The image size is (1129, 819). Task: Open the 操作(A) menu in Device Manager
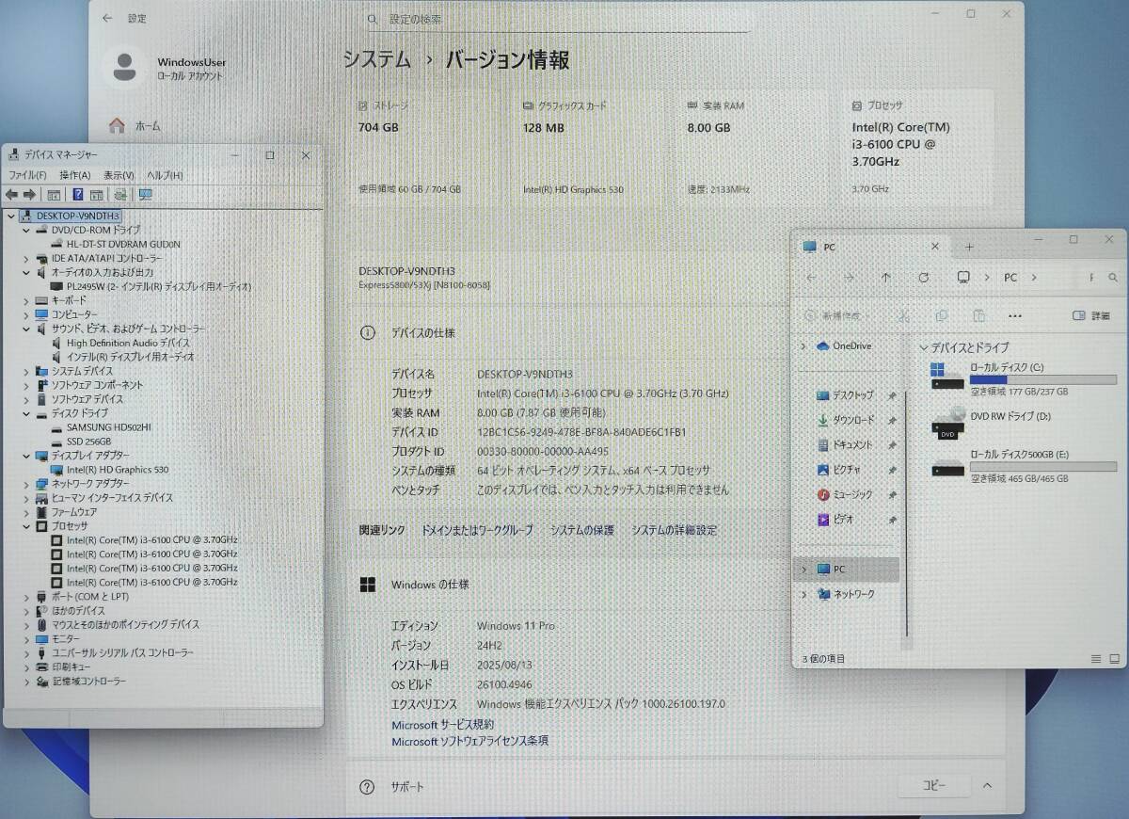point(74,175)
